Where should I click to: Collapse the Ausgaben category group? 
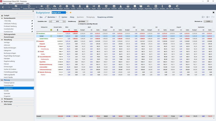[x=37, y=41]
